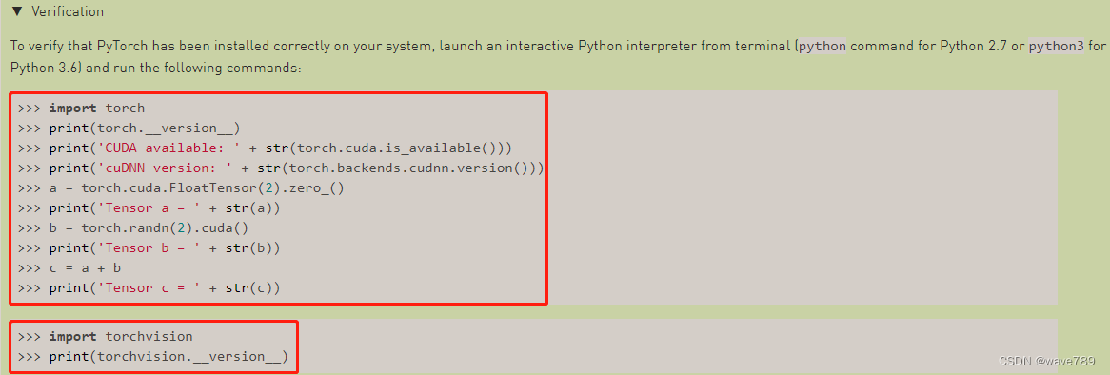Click the print(torch.__version__) line
This screenshot has width=1110, height=375.
click(x=129, y=128)
